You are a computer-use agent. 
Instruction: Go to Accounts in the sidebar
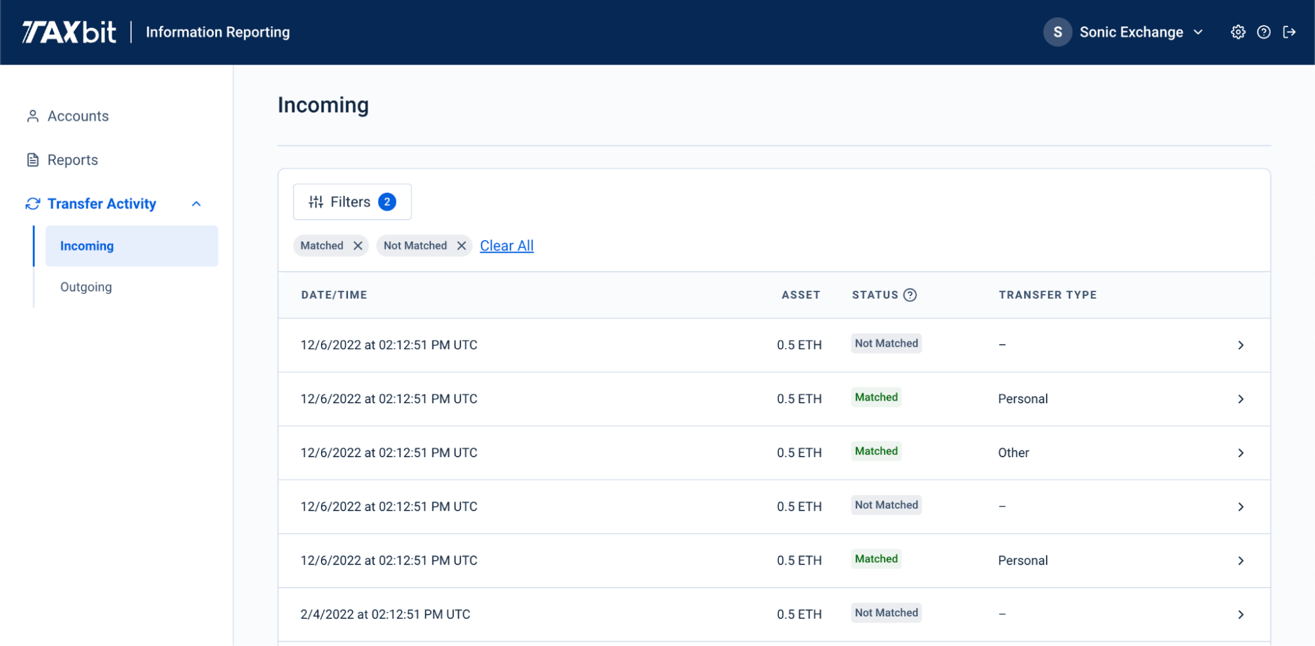point(78,116)
